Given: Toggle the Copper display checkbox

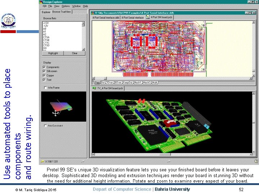Looking at the screenshot, I should pyautogui.click(x=44, y=75).
